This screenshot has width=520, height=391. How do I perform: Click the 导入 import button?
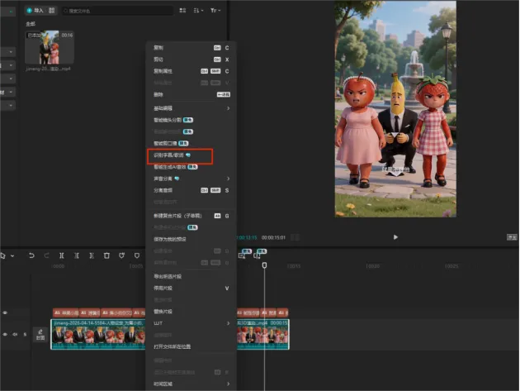click(35, 11)
